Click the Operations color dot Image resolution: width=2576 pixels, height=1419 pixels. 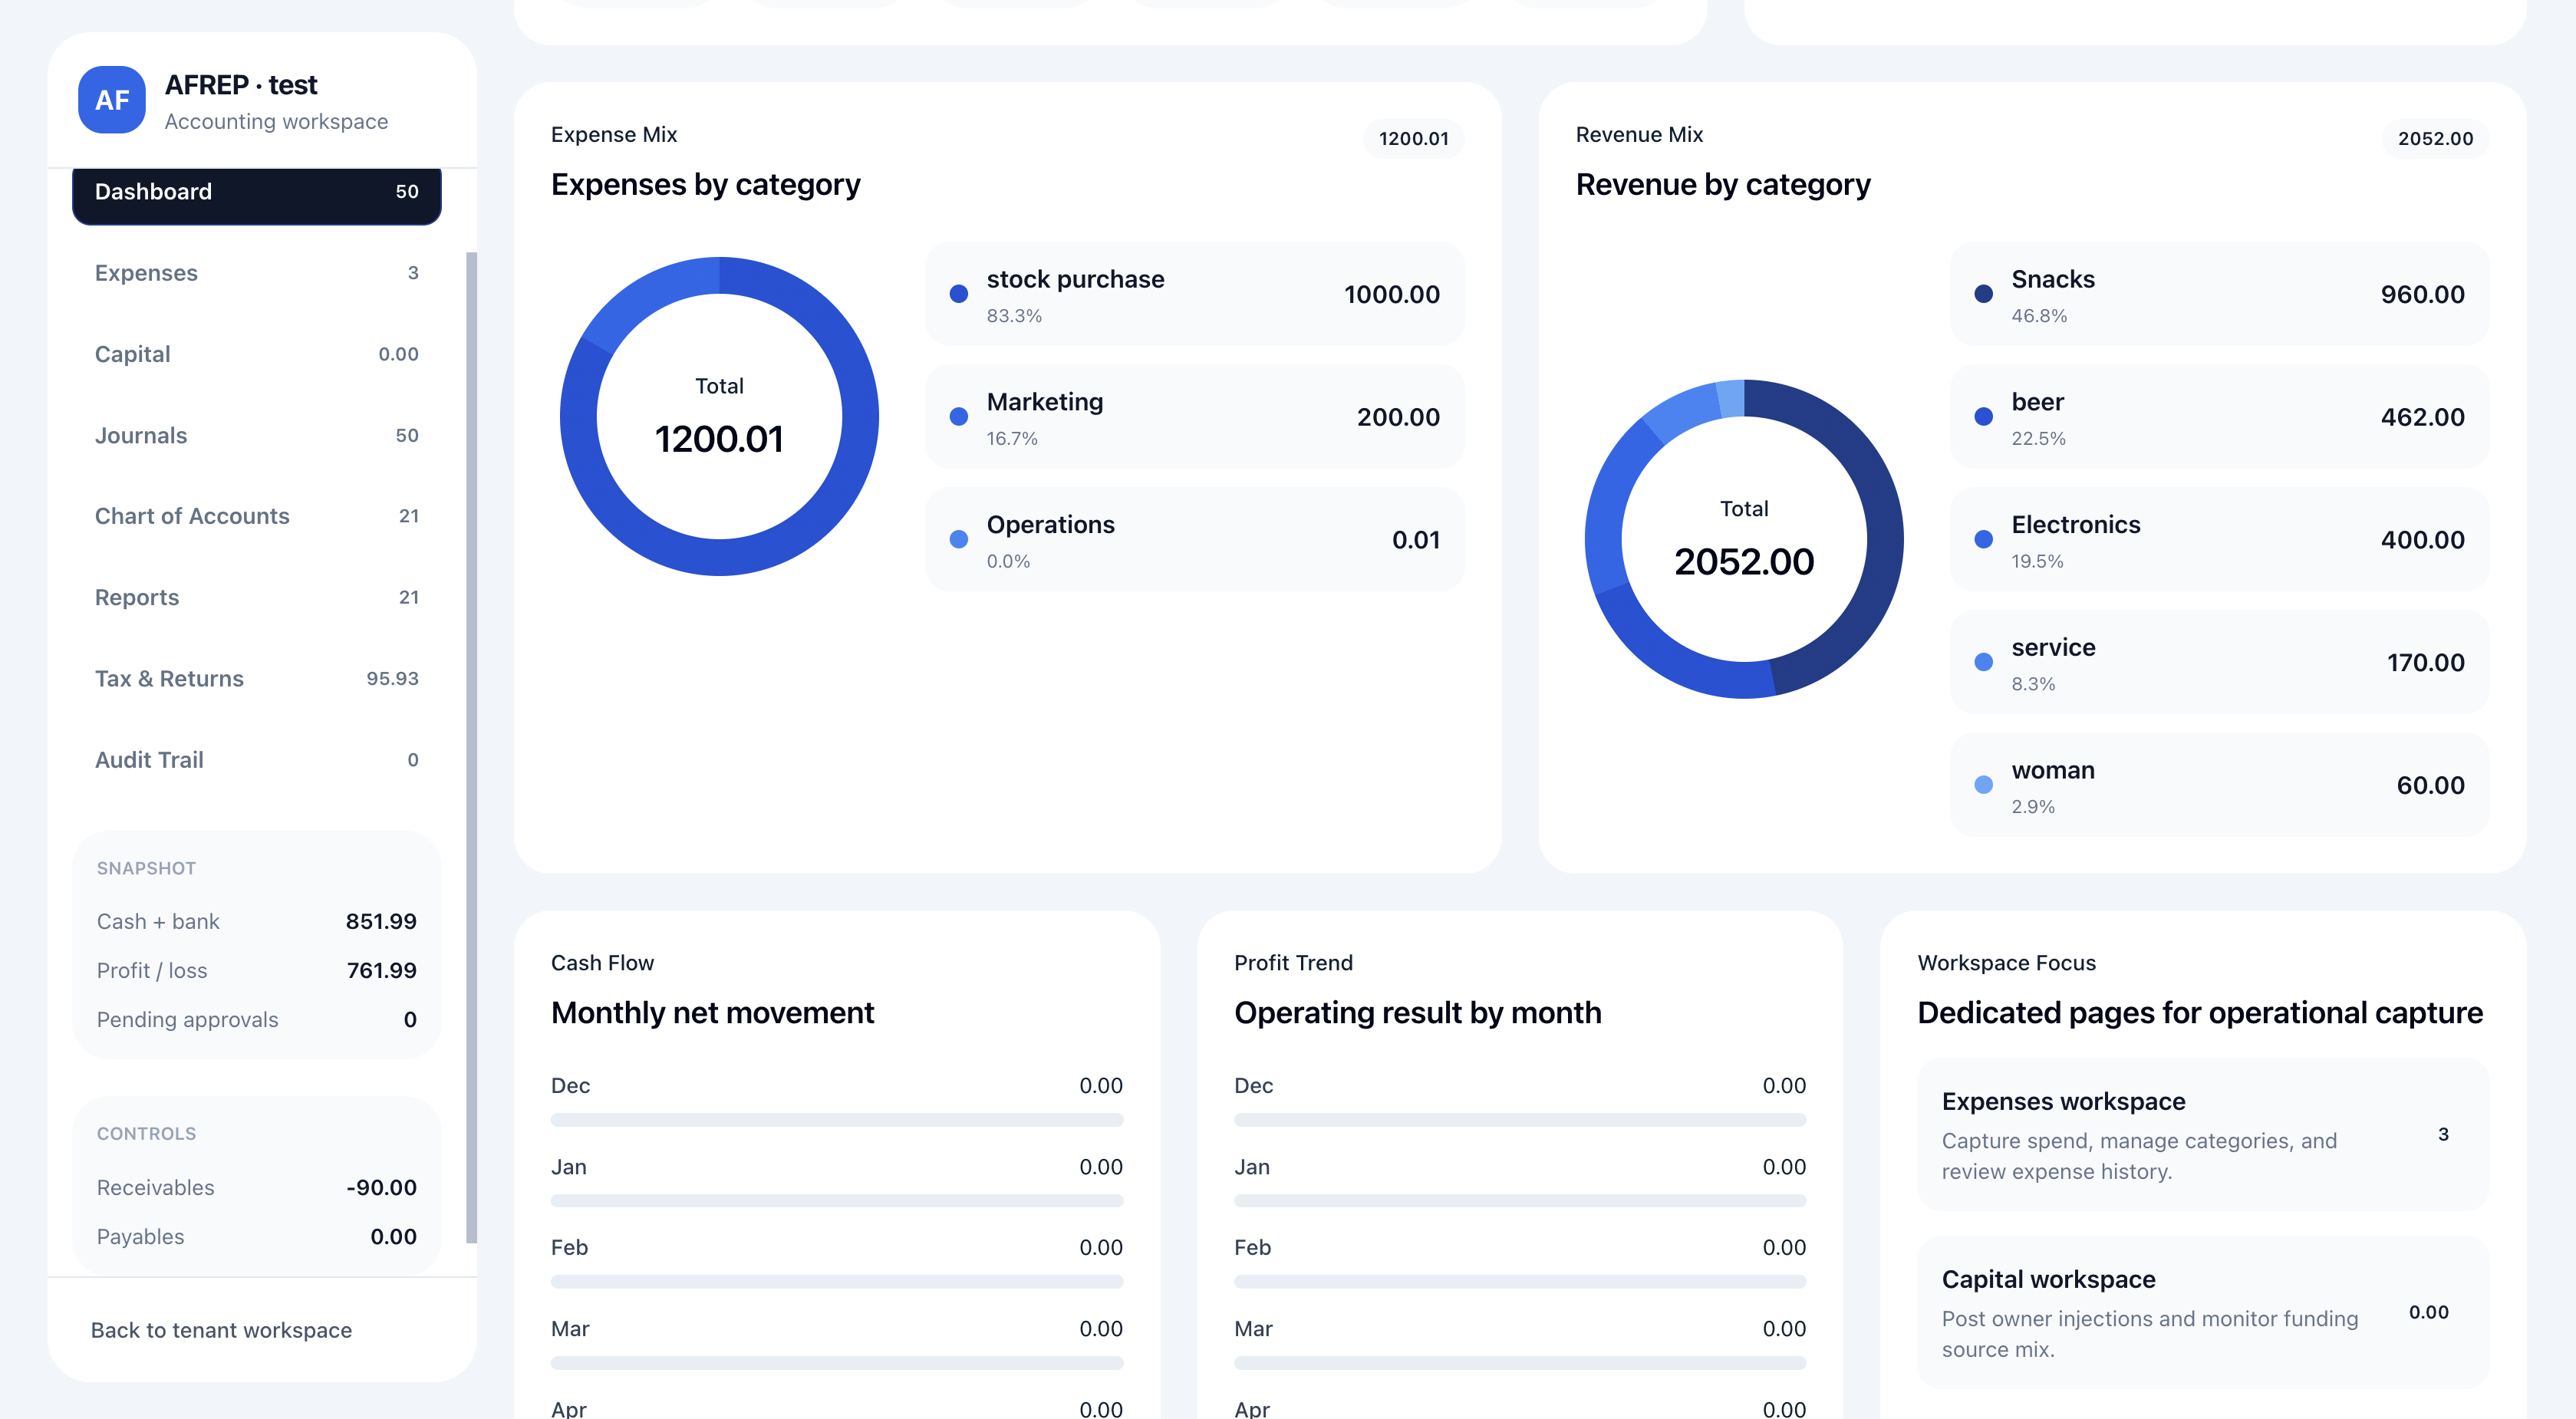pyautogui.click(x=958, y=540)
